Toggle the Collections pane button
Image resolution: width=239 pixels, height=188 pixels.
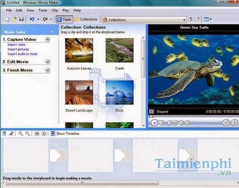point(86,19)
